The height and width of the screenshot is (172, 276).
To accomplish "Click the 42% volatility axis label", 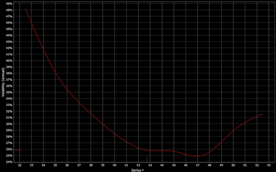I will click(10, 48).
